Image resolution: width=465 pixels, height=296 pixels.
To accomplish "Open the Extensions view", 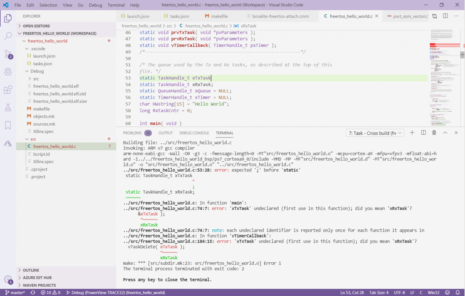I will [x=8, y=90].
